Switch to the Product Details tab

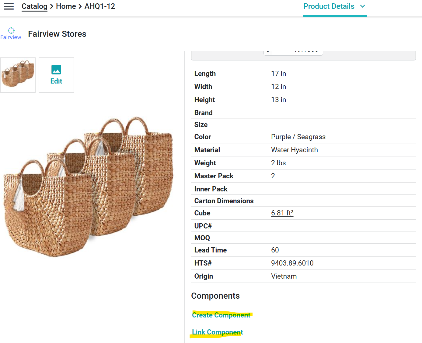point(329,6)
